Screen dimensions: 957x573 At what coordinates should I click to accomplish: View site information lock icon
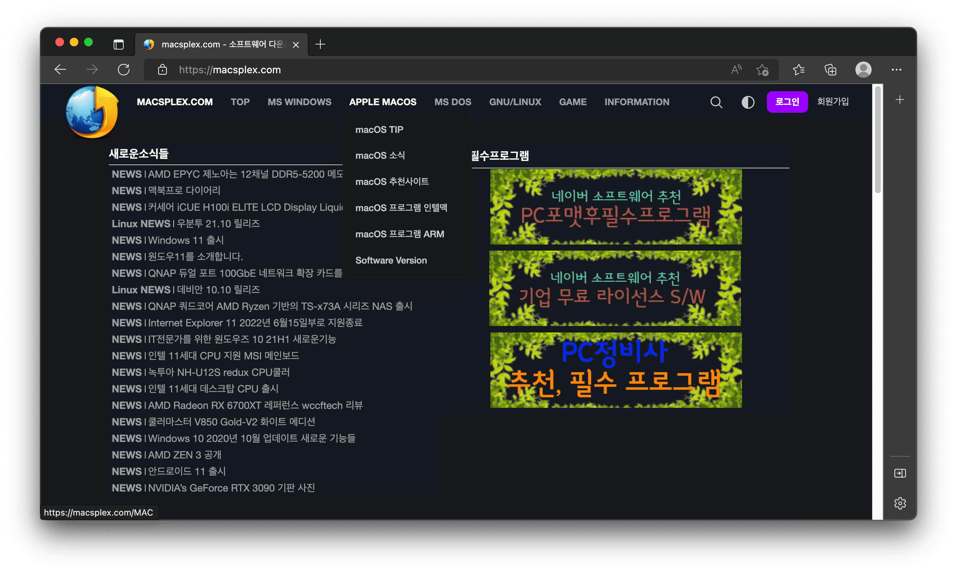tap(162, 70)
